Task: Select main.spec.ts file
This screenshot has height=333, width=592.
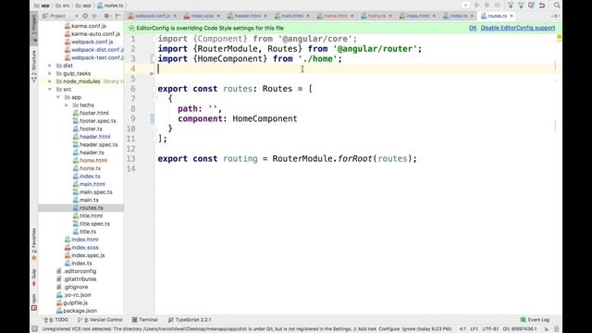Action: click(92, 192)
